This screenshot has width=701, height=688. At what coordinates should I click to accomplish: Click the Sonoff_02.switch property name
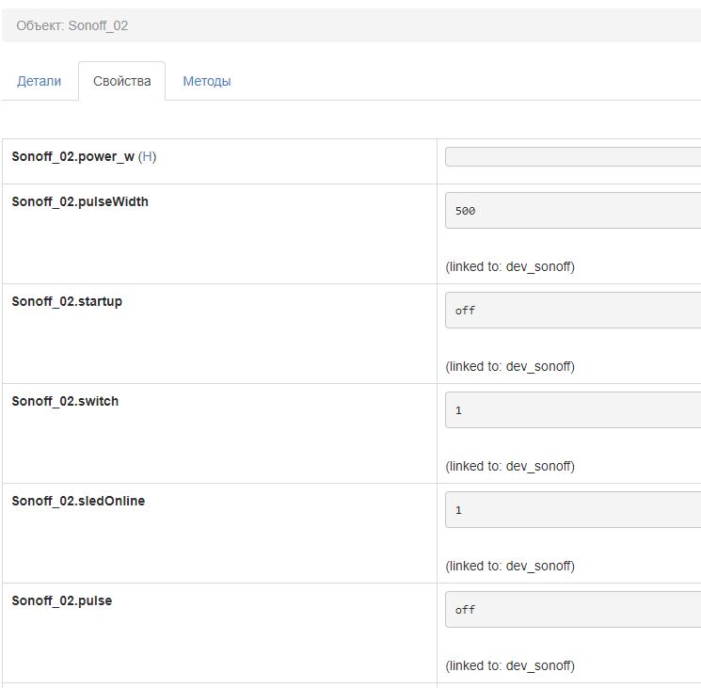65,401
